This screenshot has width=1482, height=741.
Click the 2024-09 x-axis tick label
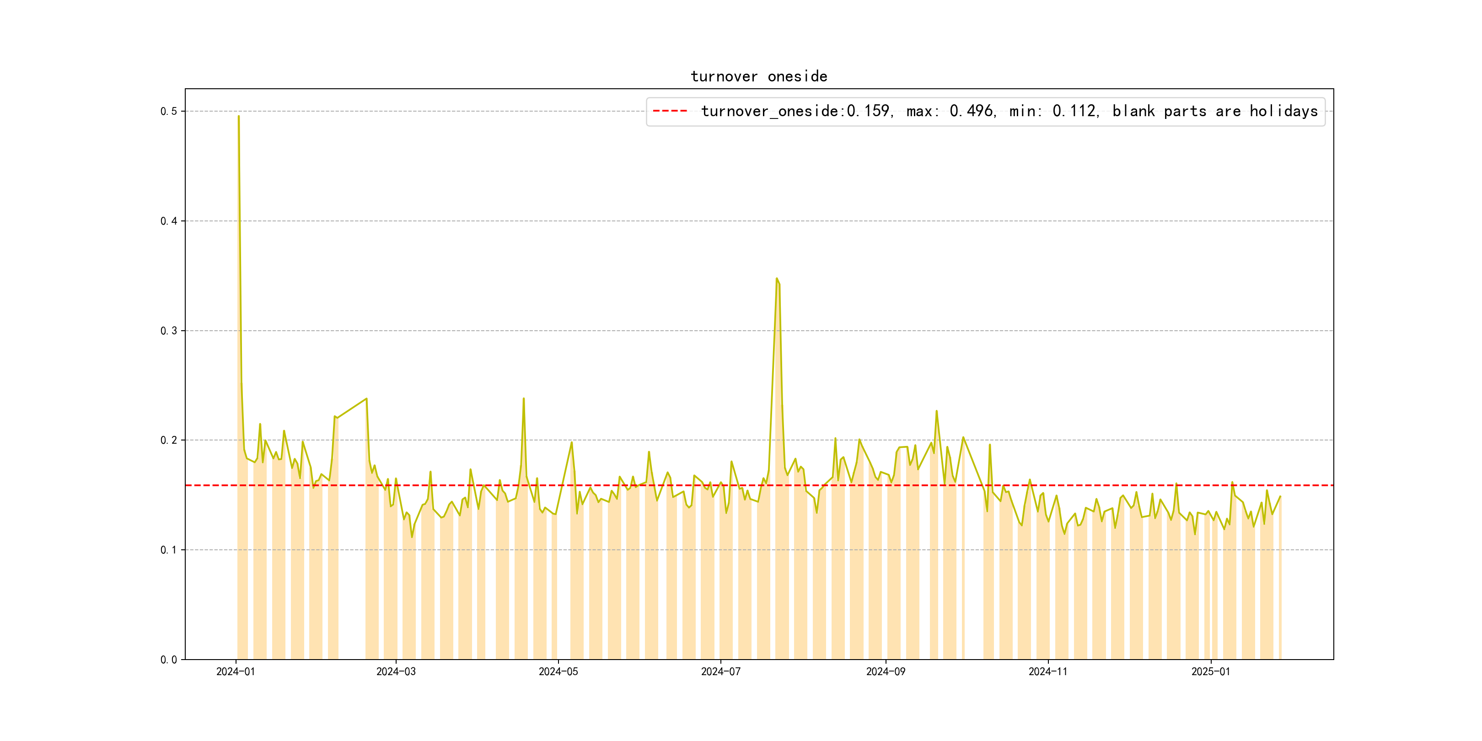click(x=886, y=671)
